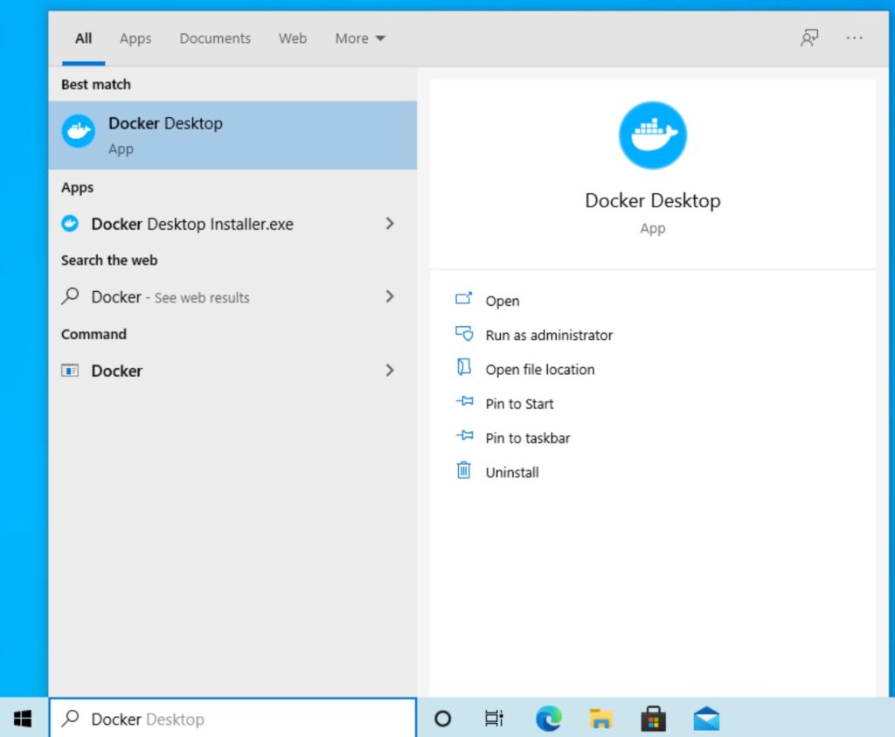
Task: Select the 'Docker' command entry text
Action: (116, 371)
